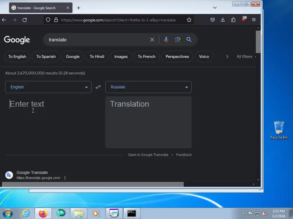This screenshot has width=293, height=219.
Task: Select the To Hindi filter chip
Action: tap(97, 57)
